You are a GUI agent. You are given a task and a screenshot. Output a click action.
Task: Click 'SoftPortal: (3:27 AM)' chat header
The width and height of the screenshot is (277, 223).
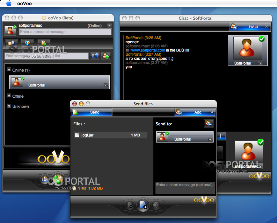(x=143, y=54)
